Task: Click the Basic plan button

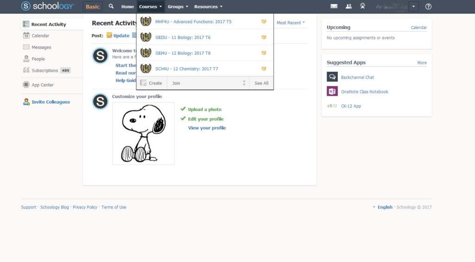Action: [x=93, y=6]
